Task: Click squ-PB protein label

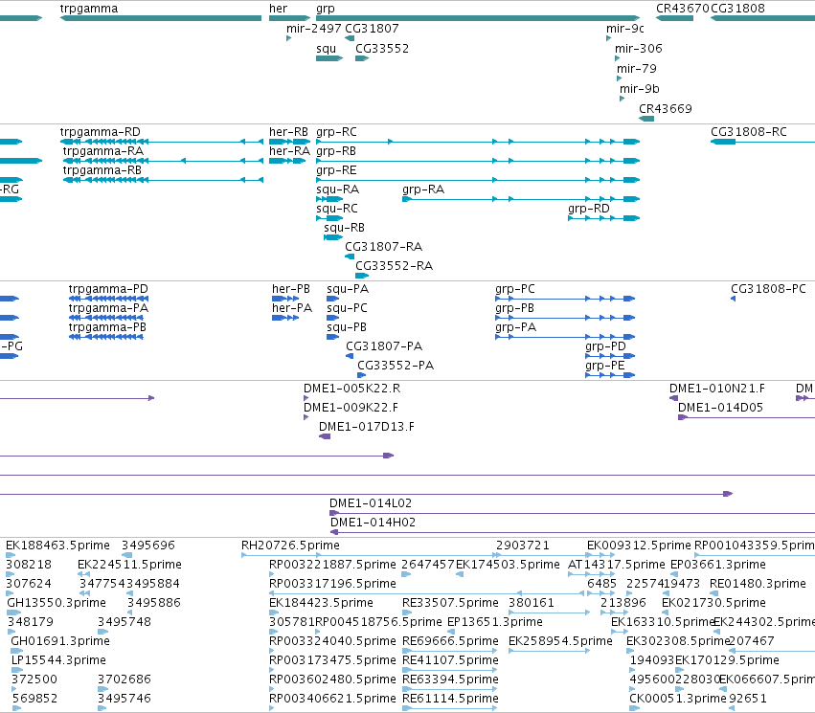Action: pos(347,327)
